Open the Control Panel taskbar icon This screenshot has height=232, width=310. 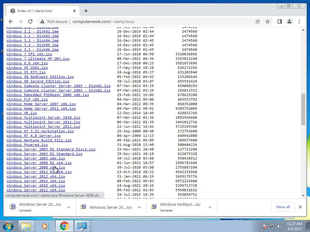82,226
